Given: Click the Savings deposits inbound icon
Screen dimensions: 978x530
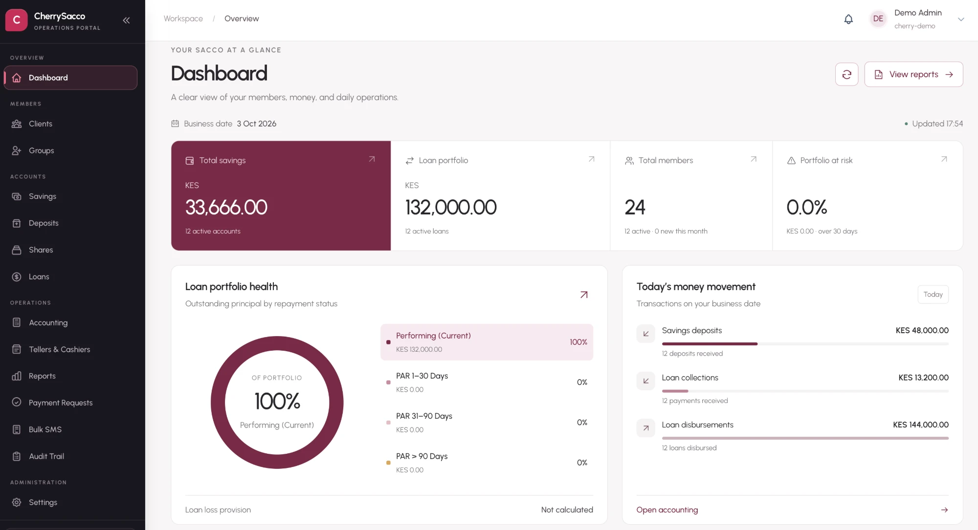Looking at the screenshot, I should pos(645,334).
